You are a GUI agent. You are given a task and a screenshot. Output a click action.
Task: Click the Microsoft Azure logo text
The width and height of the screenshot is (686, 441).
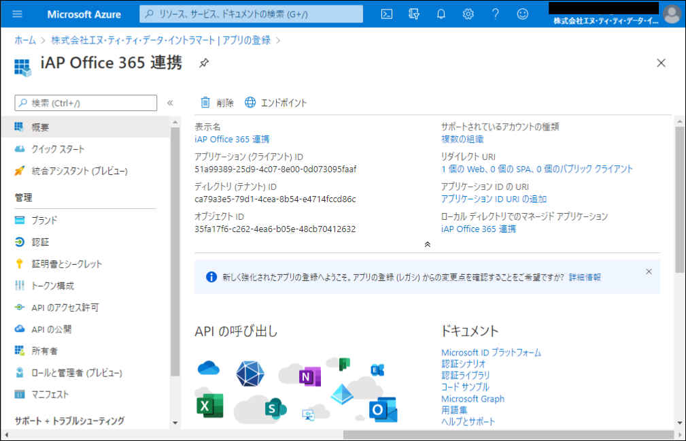point(84,14)
